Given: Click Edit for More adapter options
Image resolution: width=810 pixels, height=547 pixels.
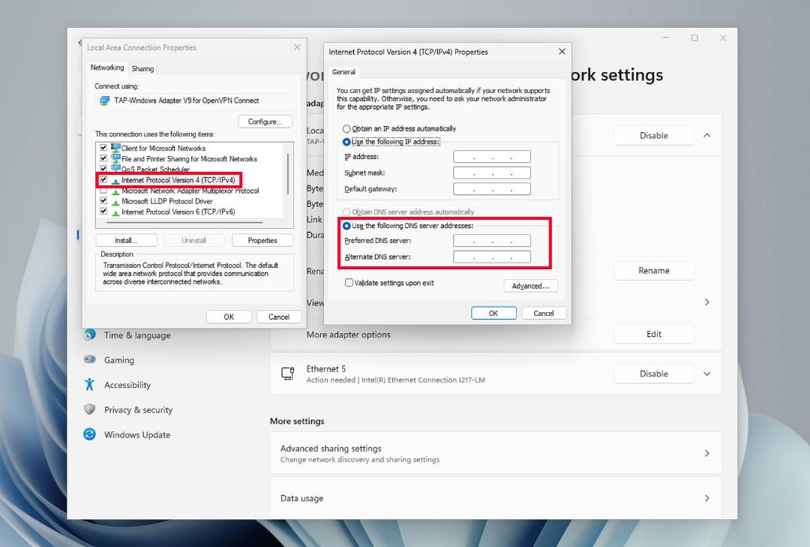Looking at the screenshot, I should 653,334.
